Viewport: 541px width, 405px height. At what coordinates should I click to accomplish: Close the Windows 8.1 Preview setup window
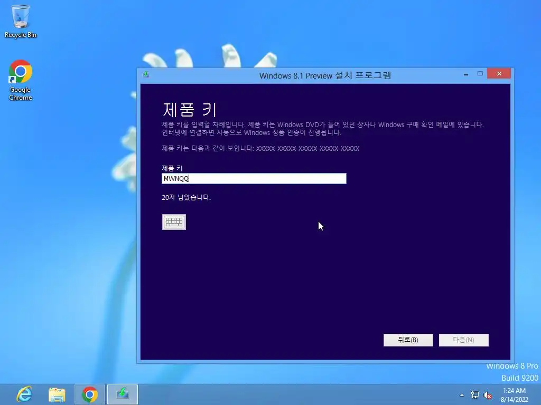click(499, 73)
